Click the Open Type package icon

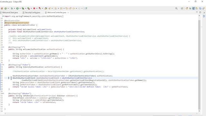click(x=46, y=8)
